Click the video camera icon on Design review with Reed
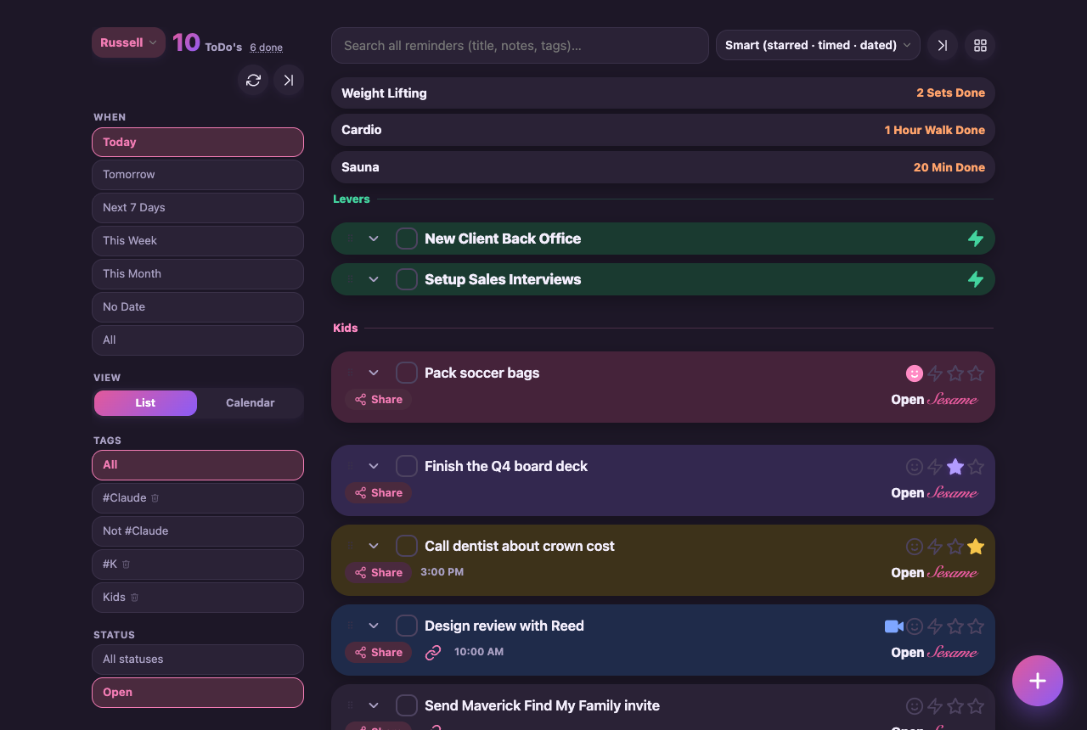The height and width of the screenshot is (730, 1087). (x=893, y=626)
